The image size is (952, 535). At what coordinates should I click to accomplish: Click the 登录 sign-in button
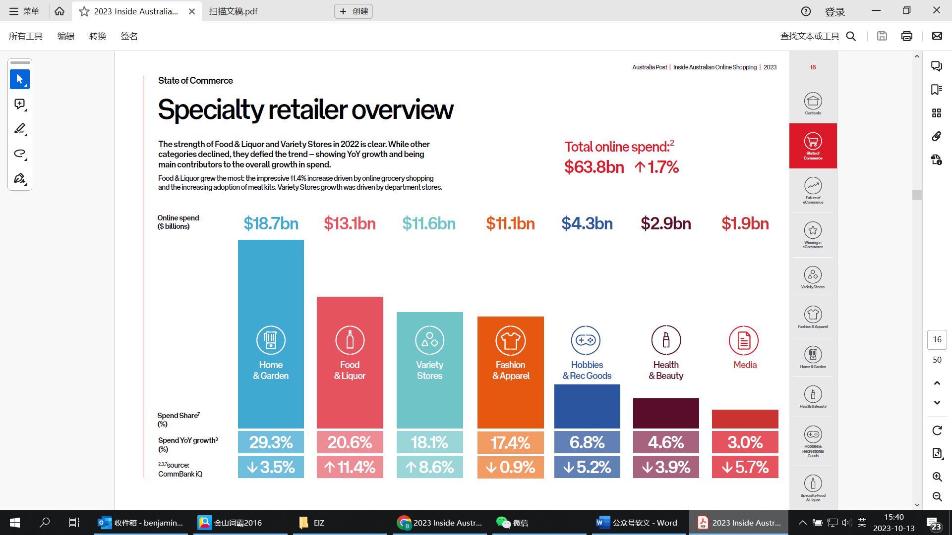[x=834, y=11]
